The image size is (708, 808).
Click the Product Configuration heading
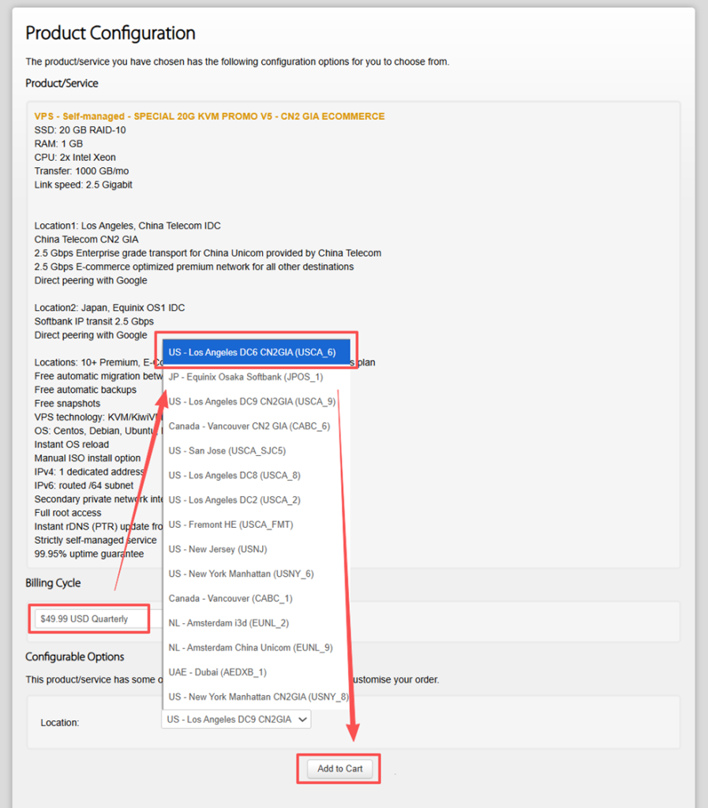(111, 33)
